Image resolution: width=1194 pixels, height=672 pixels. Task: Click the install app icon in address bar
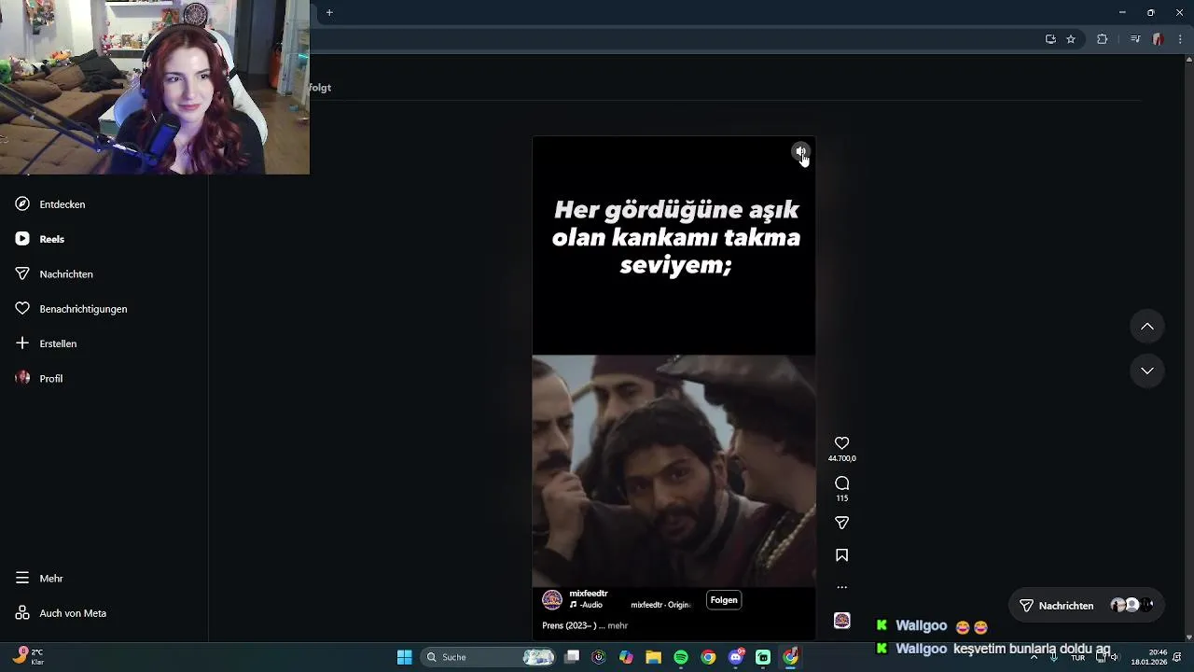click(x=1050, y=39)
